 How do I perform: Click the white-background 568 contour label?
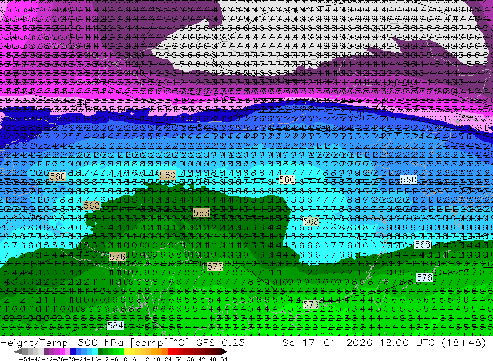(x=423, y=244)
